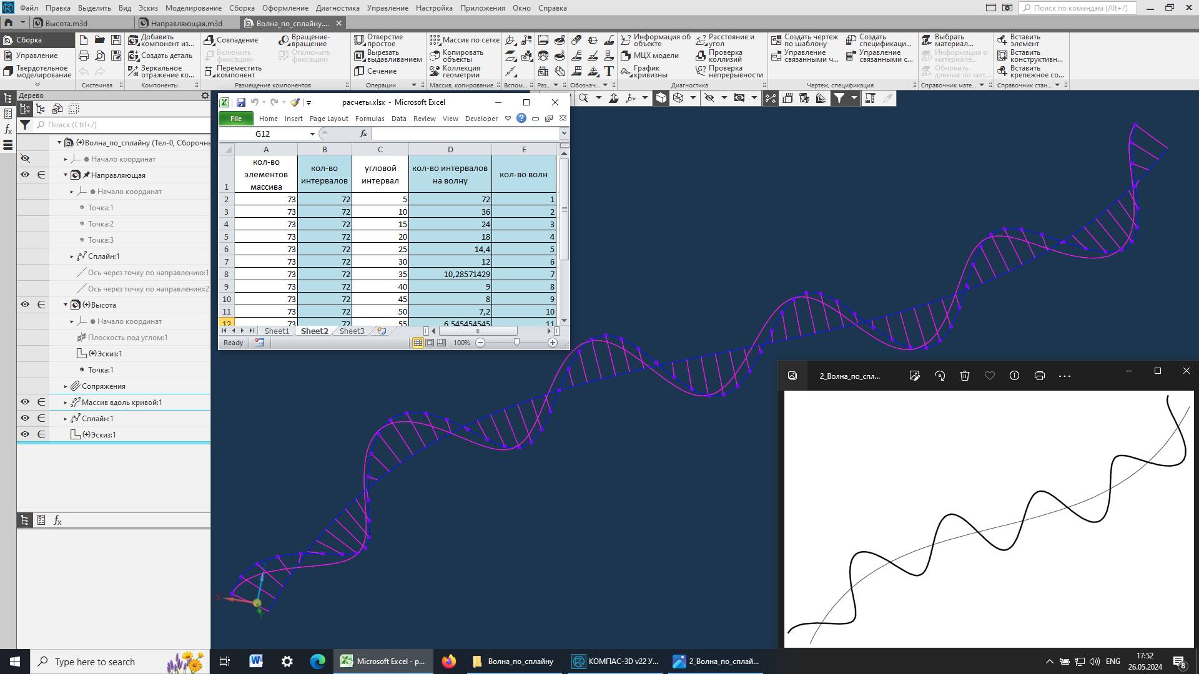Click Excel zoom out minus button
The height and width of the screenshot is (674, 1199).
[480, 343]
